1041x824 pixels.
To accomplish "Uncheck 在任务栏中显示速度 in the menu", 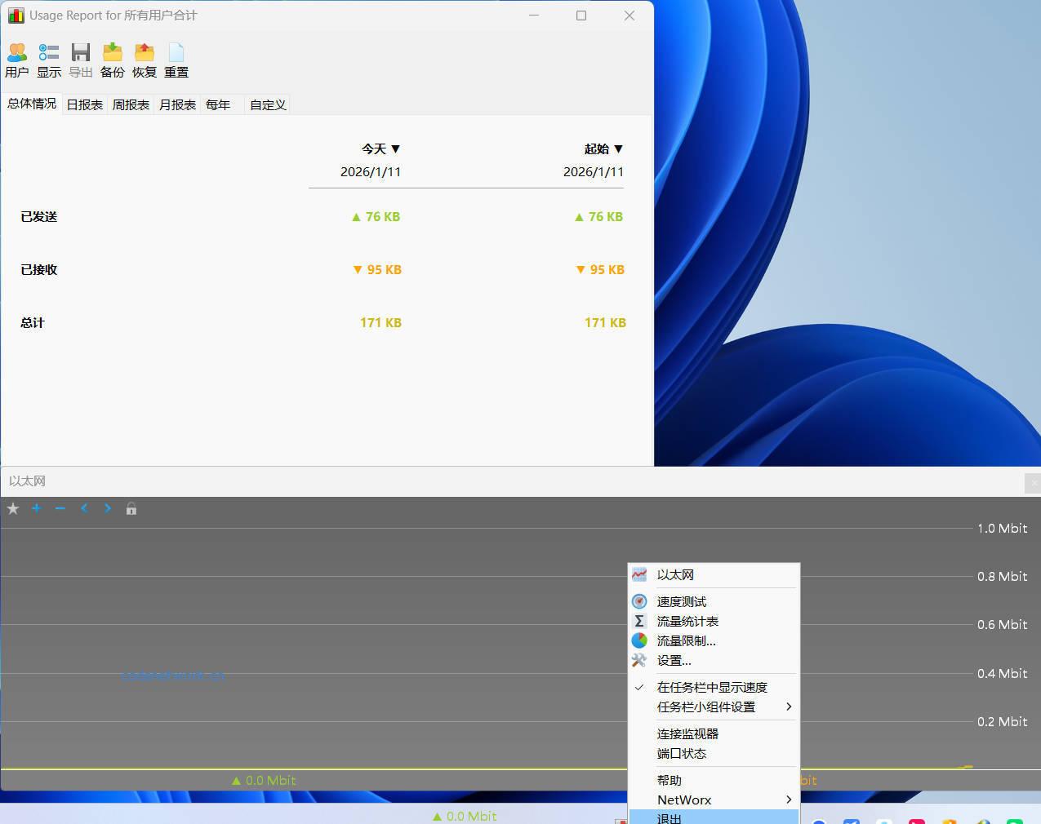I will pyautogui.click(x=711, y=687).
